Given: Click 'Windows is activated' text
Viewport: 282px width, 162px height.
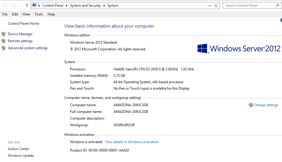Looking at the screenshot, I should (86, 142).
